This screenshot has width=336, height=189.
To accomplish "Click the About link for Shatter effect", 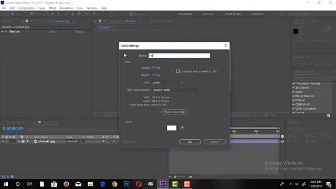I will click(80, 31).
